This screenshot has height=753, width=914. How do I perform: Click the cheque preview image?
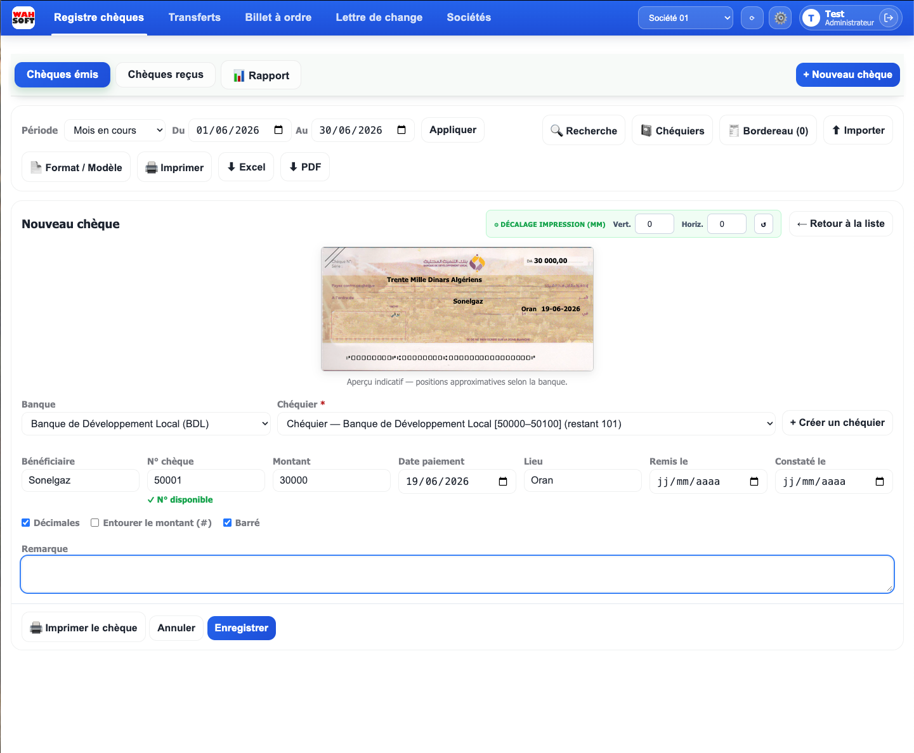pos(457,309)
